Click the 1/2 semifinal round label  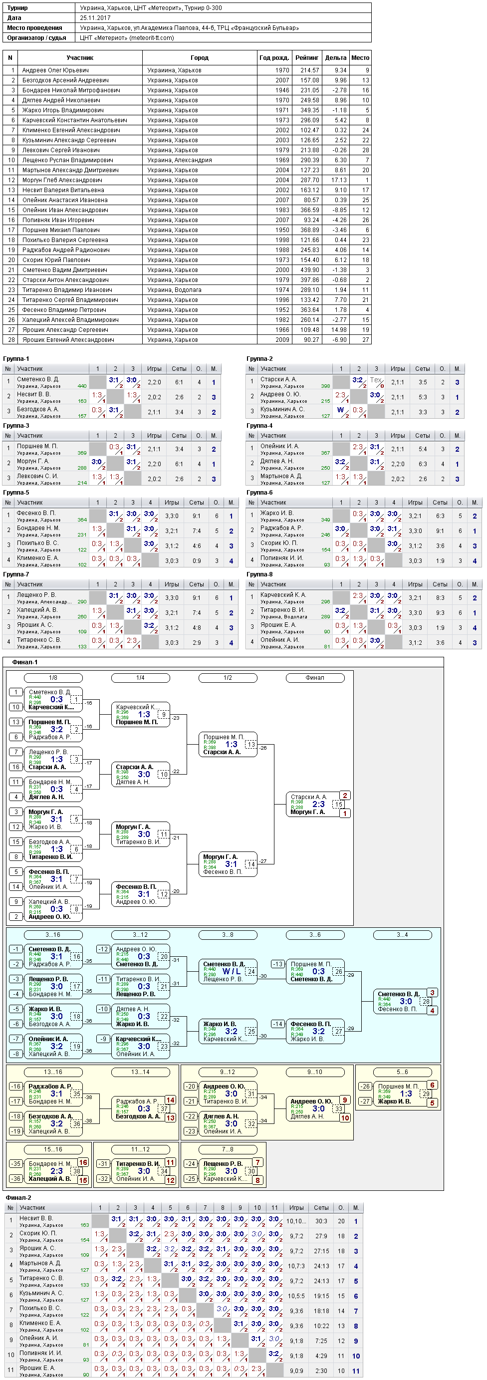(228, 678)
